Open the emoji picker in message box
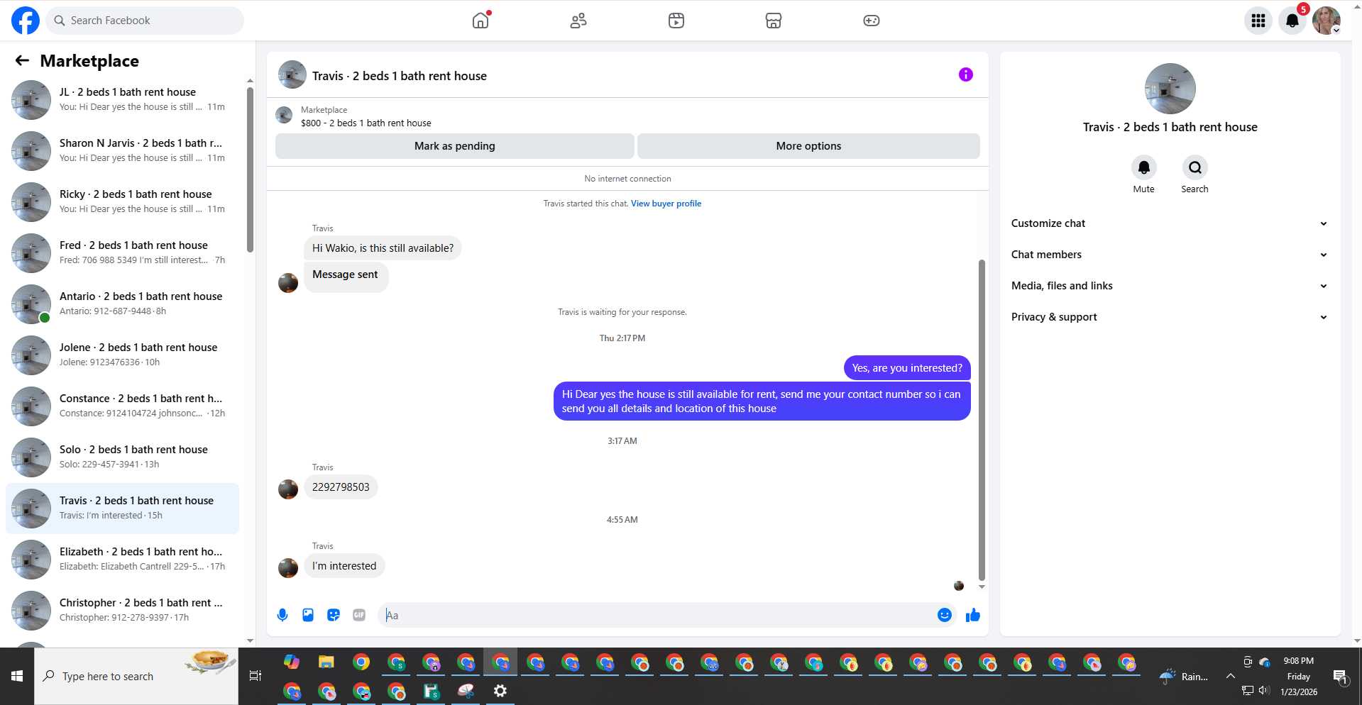Viewport: 1362px width, 705px height. click(945, 615)
